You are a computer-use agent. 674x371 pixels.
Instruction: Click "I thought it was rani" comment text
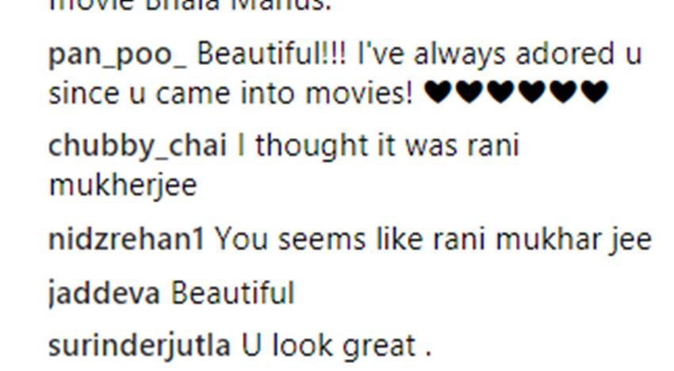(379, 145)
